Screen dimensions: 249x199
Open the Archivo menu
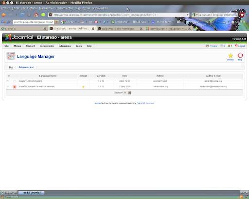(6, 8)
